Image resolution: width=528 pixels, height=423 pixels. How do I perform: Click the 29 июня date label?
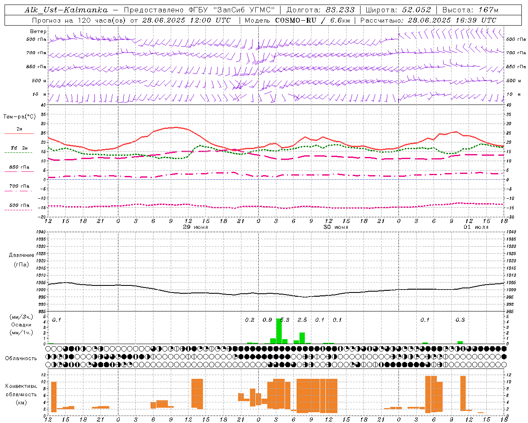click(x=196, y=227)
